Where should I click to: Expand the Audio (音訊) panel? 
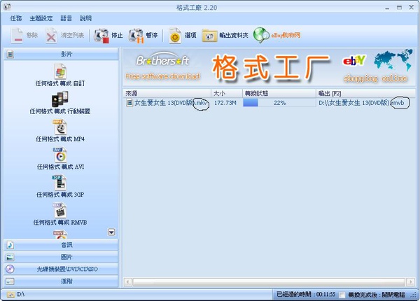[x=61, y=245]
